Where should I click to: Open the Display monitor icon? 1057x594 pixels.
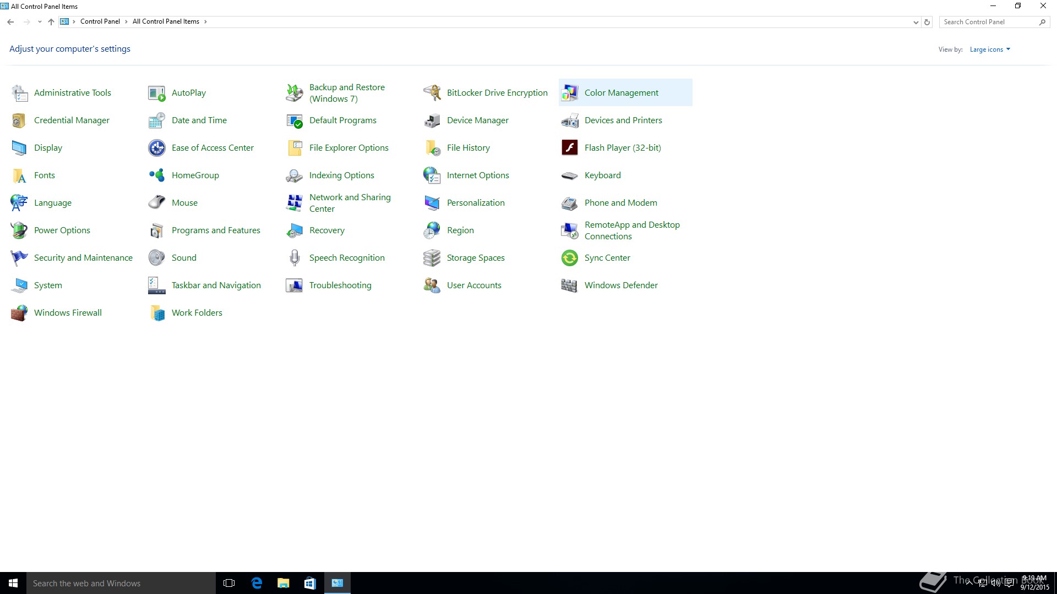[19, 148]
